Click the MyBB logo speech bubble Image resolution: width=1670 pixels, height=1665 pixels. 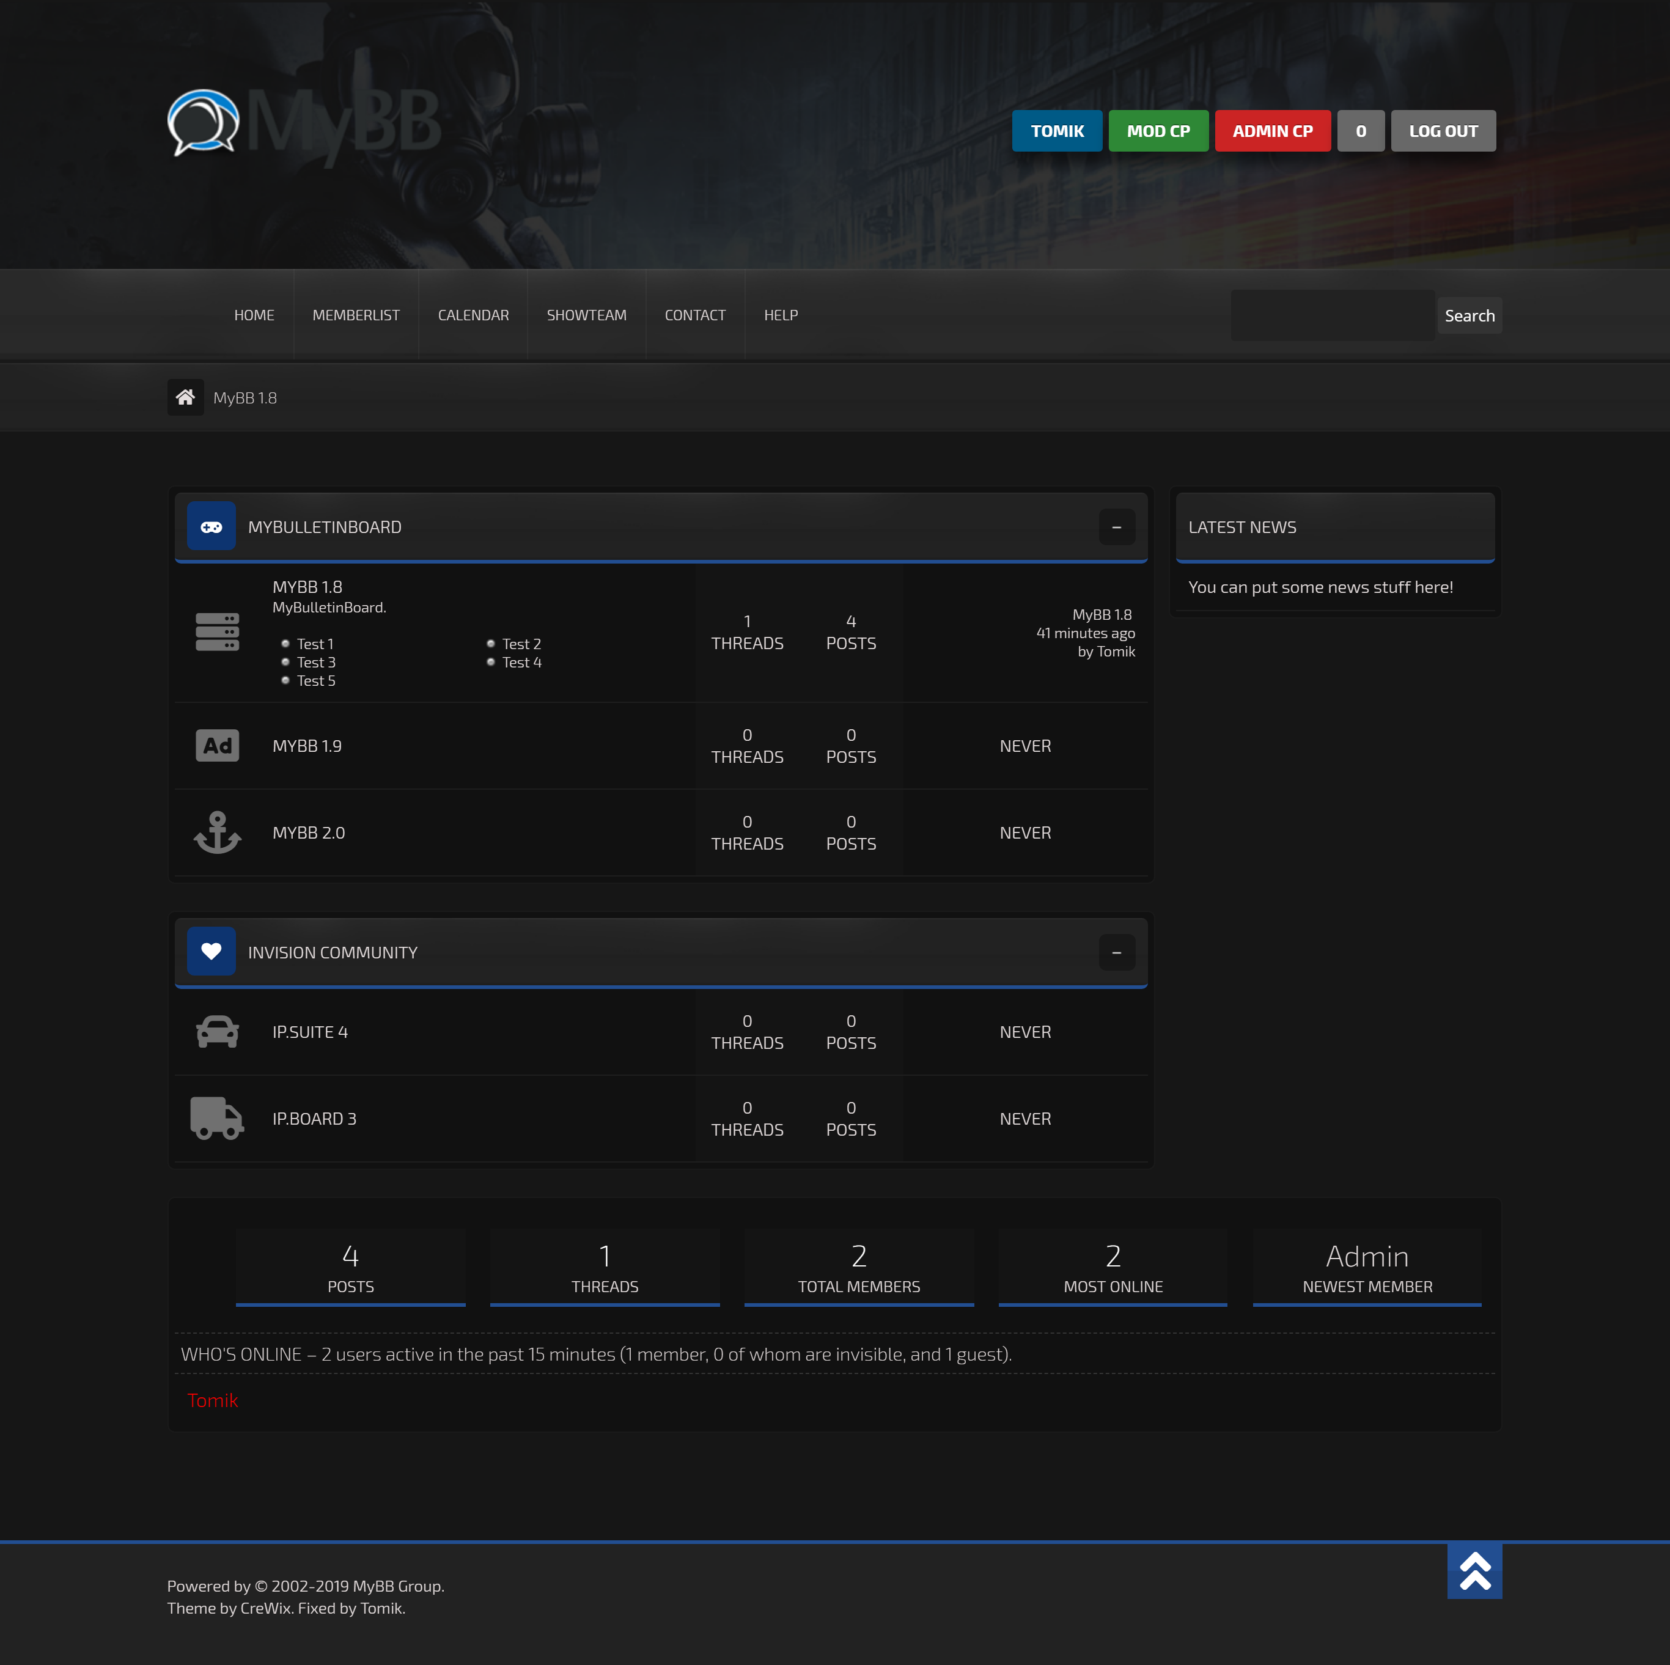click(202, 123)
